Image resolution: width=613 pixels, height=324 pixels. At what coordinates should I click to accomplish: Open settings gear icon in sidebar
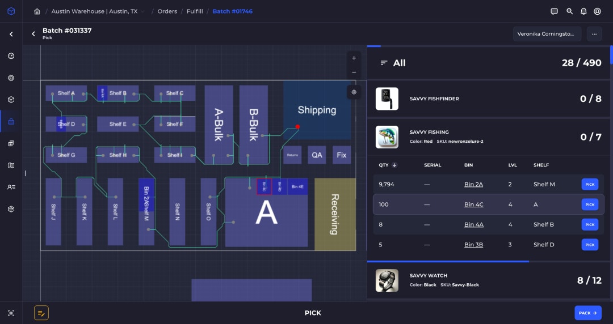[11, 78]
